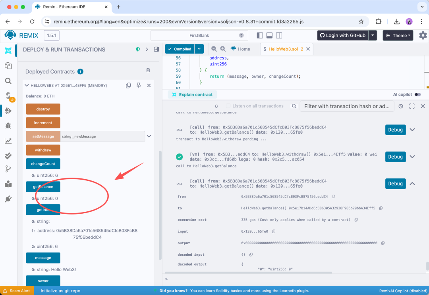Image resolution: width=429 pixels, height=295 pixels.
Task: Click the terminal search magnifier icon
Action: tap(294, 106)
